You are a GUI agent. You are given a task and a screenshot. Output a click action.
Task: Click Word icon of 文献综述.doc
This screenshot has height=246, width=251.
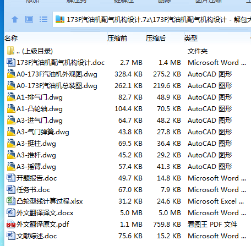11,236
